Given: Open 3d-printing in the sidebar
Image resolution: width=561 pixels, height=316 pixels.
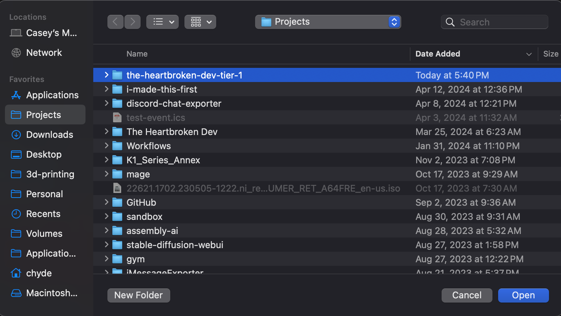Looking at the screenshot, I should (x=45, y=174).
